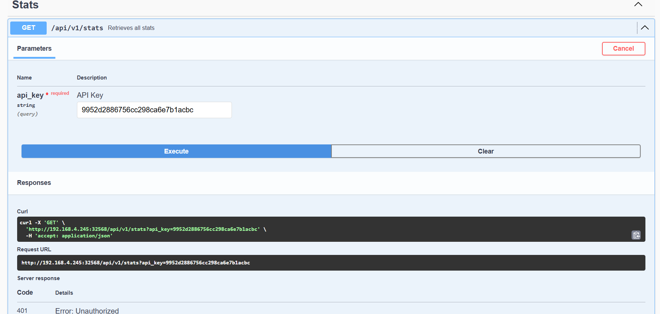Click the 'Server response' label

39,278
